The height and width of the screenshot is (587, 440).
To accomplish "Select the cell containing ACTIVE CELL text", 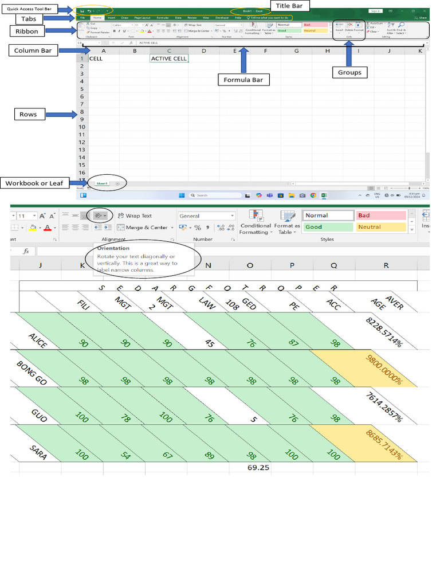I will (x=168, y=58).
